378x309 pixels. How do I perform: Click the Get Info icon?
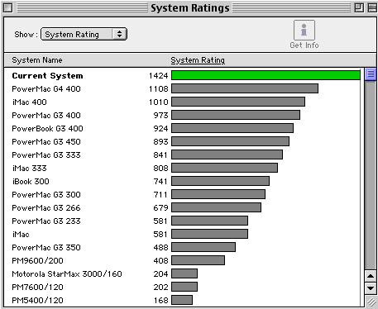[x=304, y=30]
